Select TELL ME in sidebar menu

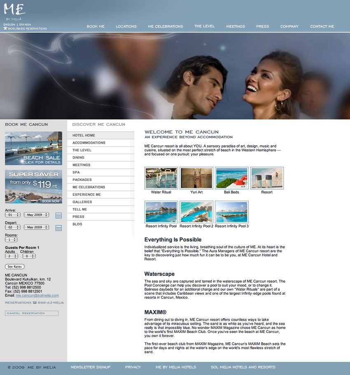point(100,209)
